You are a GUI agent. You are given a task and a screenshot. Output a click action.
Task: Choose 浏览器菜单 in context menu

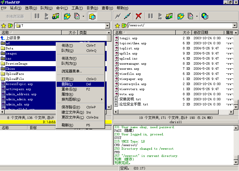tap(81, 71)
